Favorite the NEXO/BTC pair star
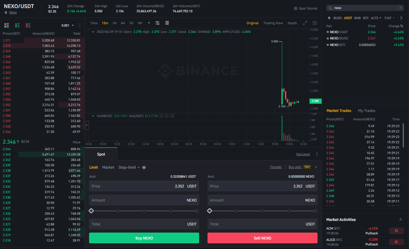This screenshot has height=249, width=409. 328,45
